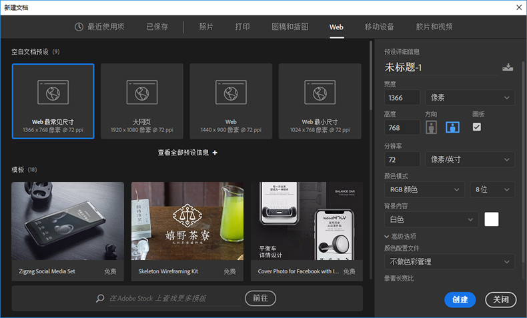Open the RGB 颜色 color mode dropdown
Screen dimensions: 527x318
pos(424,189)
